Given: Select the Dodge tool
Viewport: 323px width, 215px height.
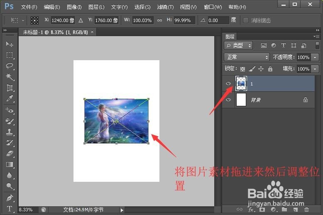Looking at the screenshot, I should pos(10,186).
